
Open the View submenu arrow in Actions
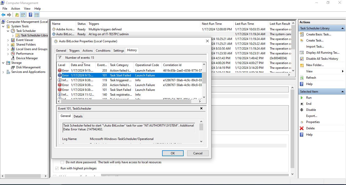coord(343,71)
